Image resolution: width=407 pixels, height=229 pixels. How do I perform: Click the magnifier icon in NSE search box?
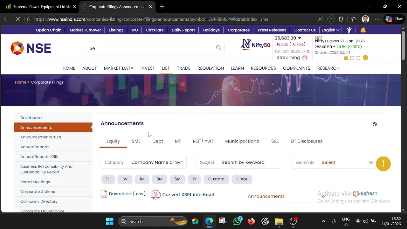click(218, 48)
